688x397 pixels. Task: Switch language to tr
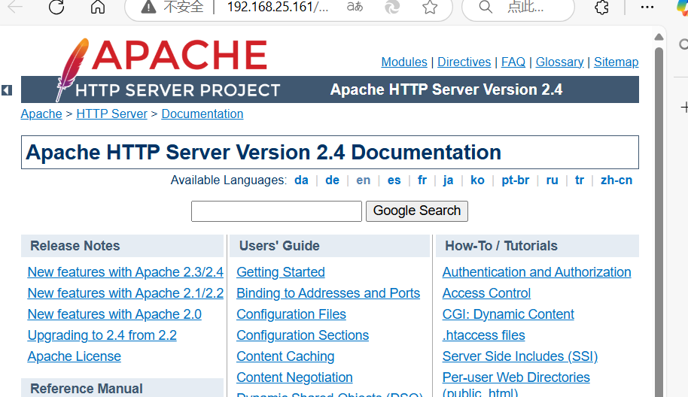click(x=579, y=180)
